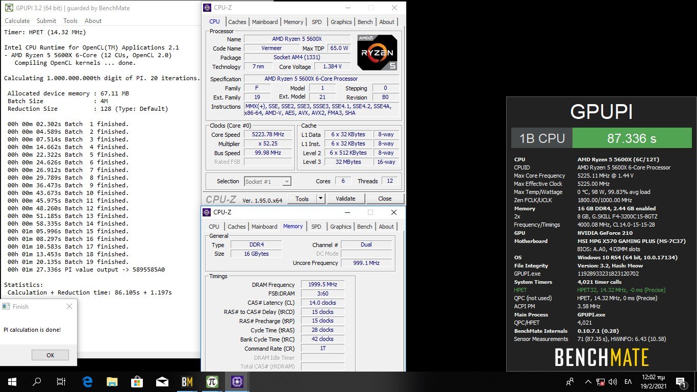The width and height of the screenshot is (697, 392).
Task: Switch to Mainboard tab in top CPU-Z
Action: pyautogui.click(x=265, y=22)
